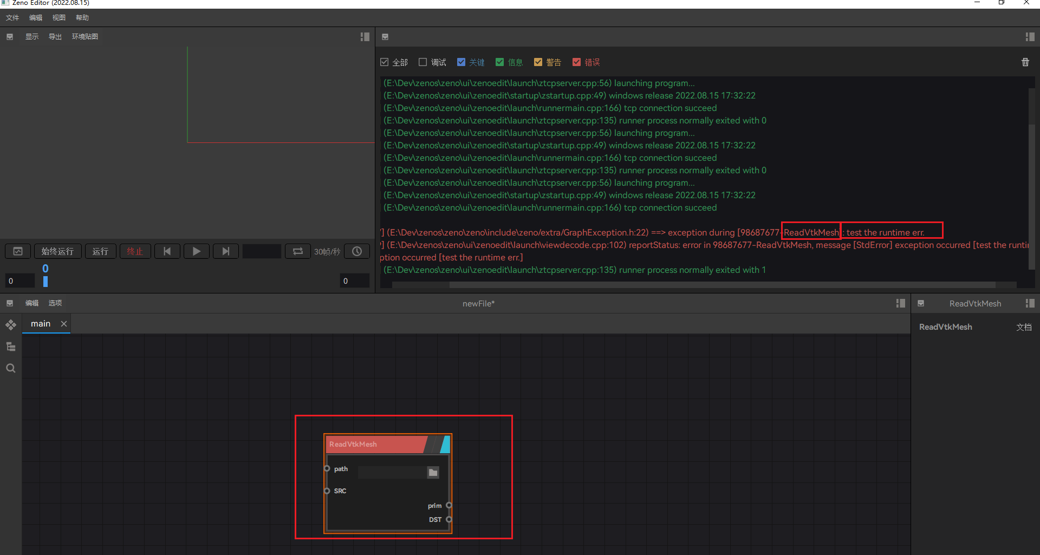Click viewport panel dock icon at top-left

click(x=10, y=37)
